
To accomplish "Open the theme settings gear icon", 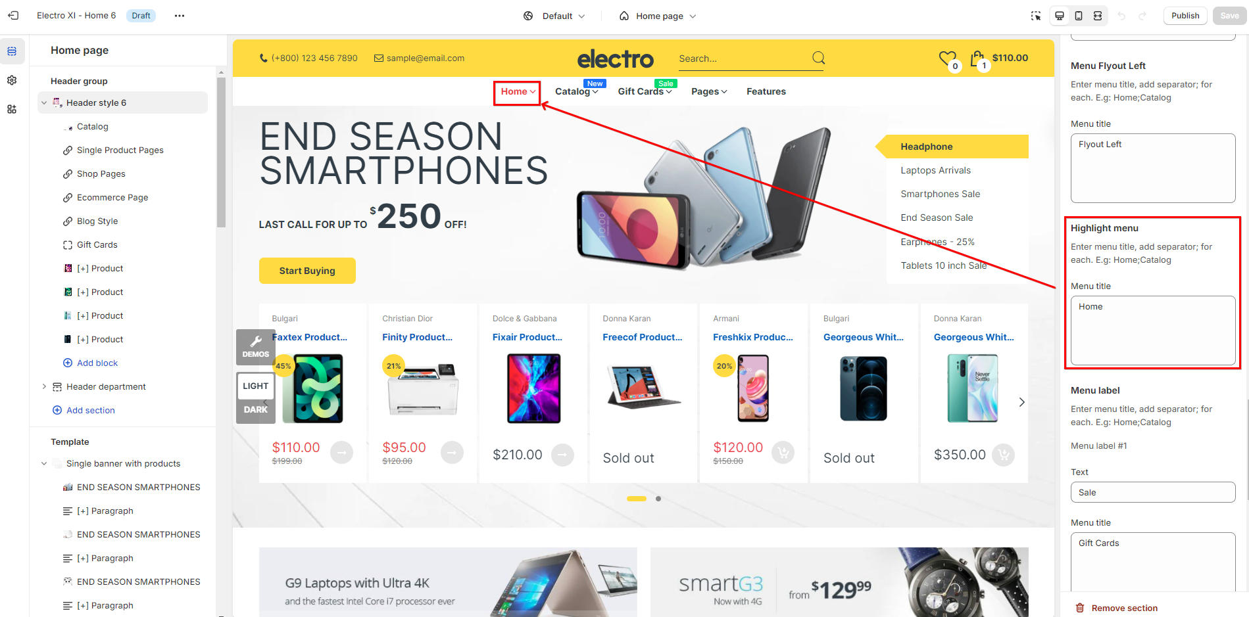I will pos(12,80).
